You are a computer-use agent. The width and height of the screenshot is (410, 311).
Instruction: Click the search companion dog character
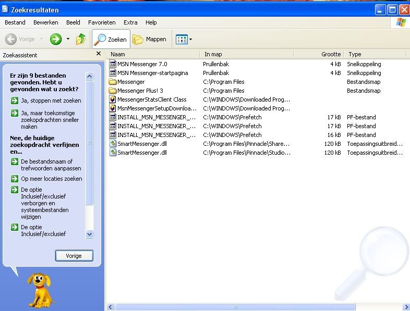point(40,290)
